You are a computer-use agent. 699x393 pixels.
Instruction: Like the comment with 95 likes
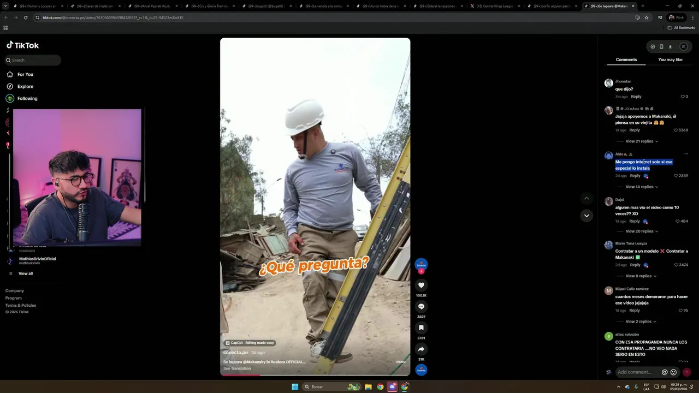(x=680, y=311)
